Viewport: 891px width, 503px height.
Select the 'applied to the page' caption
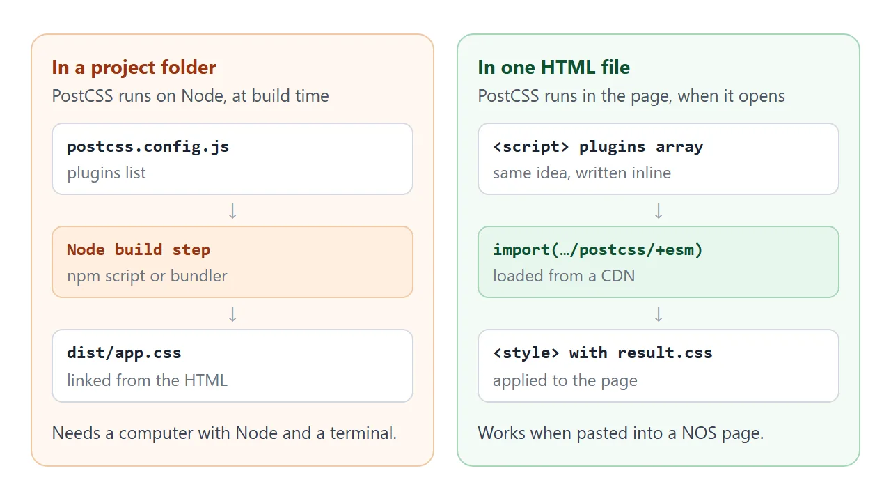(x=565, y=380)
